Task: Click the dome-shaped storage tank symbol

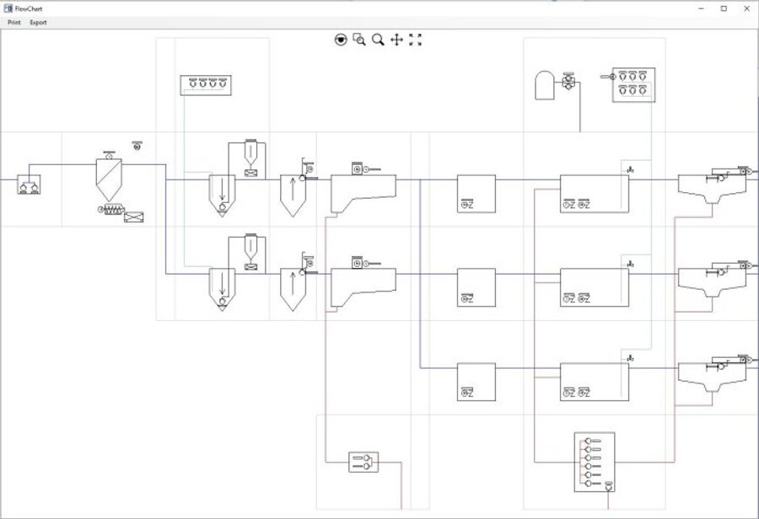Action: coord(544,83)
